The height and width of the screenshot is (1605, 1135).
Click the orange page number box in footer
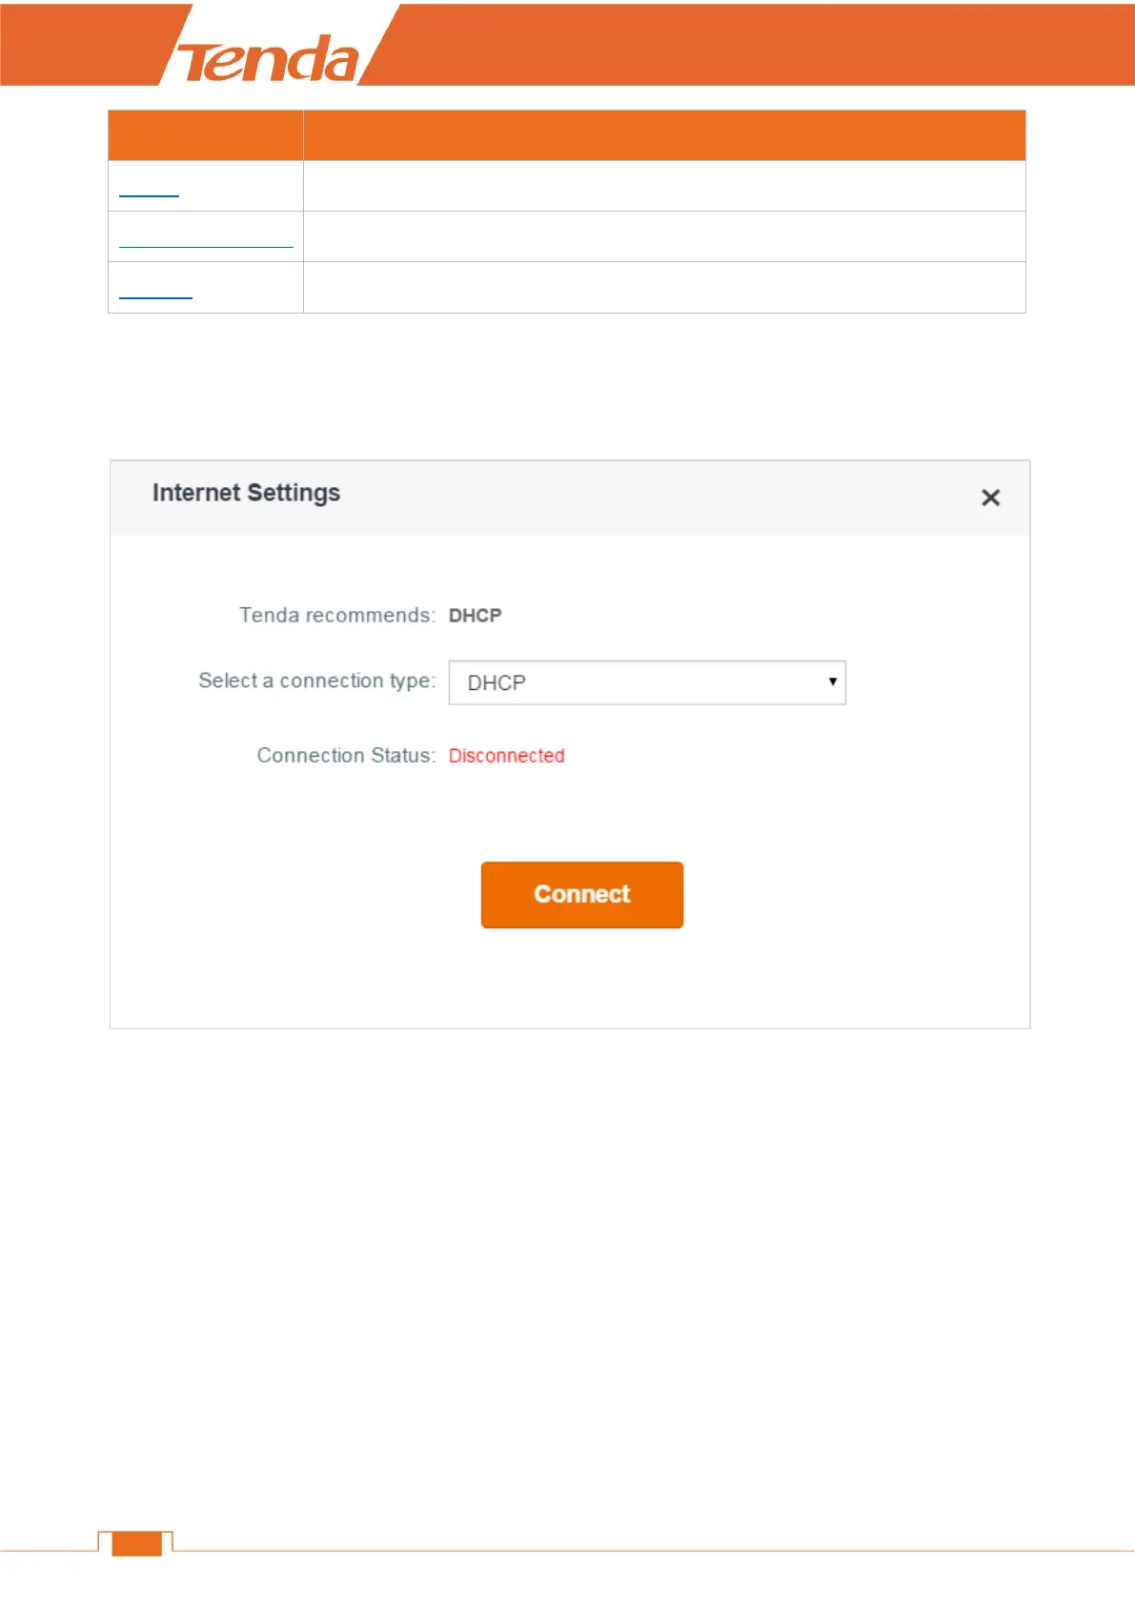click(x=136, y=1543)
